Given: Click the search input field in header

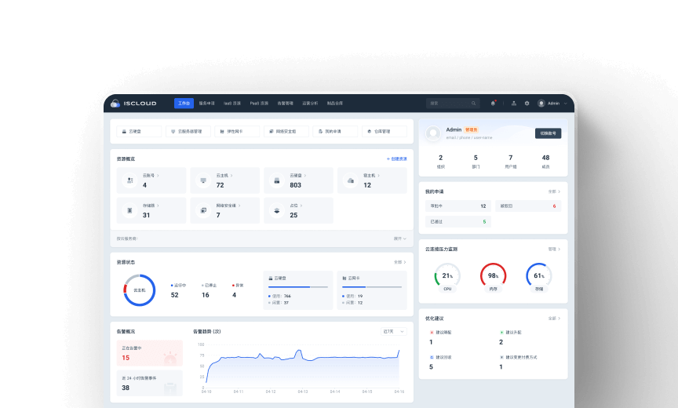Looking at the screenshot, I should tap(449, 104).
